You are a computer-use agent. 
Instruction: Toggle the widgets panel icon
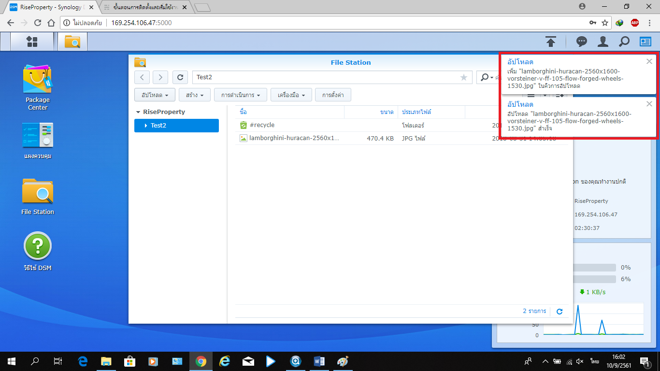point(646,42)
